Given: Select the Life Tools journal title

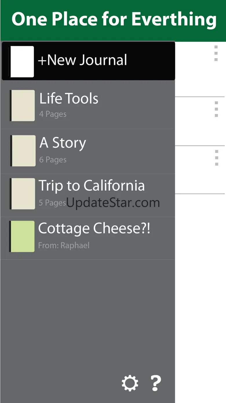Looking at the screenshot, I should [69, 98].
